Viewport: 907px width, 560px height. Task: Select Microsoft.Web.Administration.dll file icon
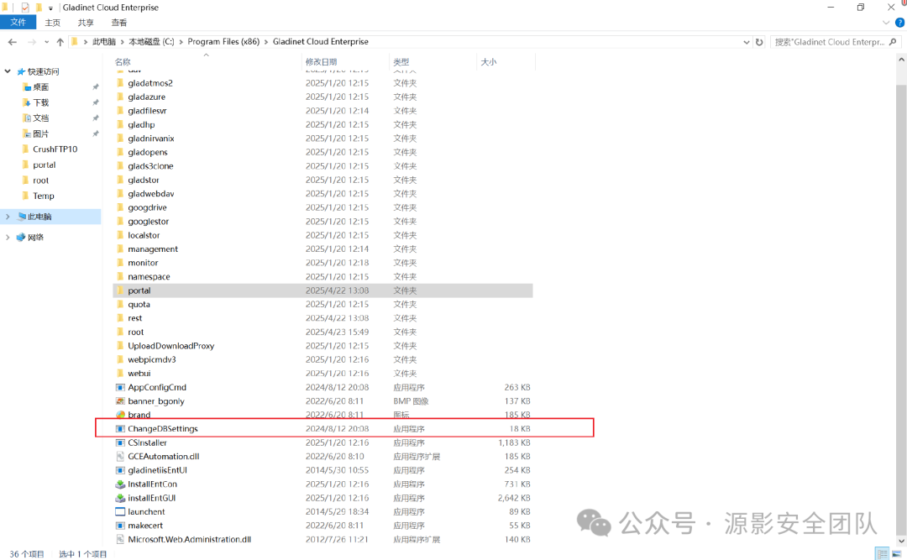click(120, 539)
